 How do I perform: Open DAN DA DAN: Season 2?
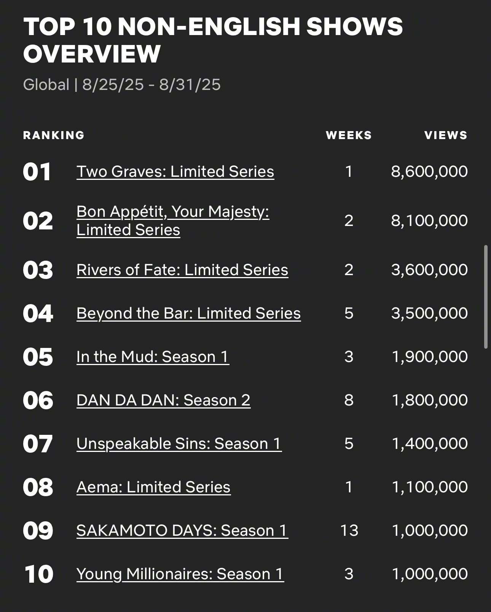coord(163,401)
